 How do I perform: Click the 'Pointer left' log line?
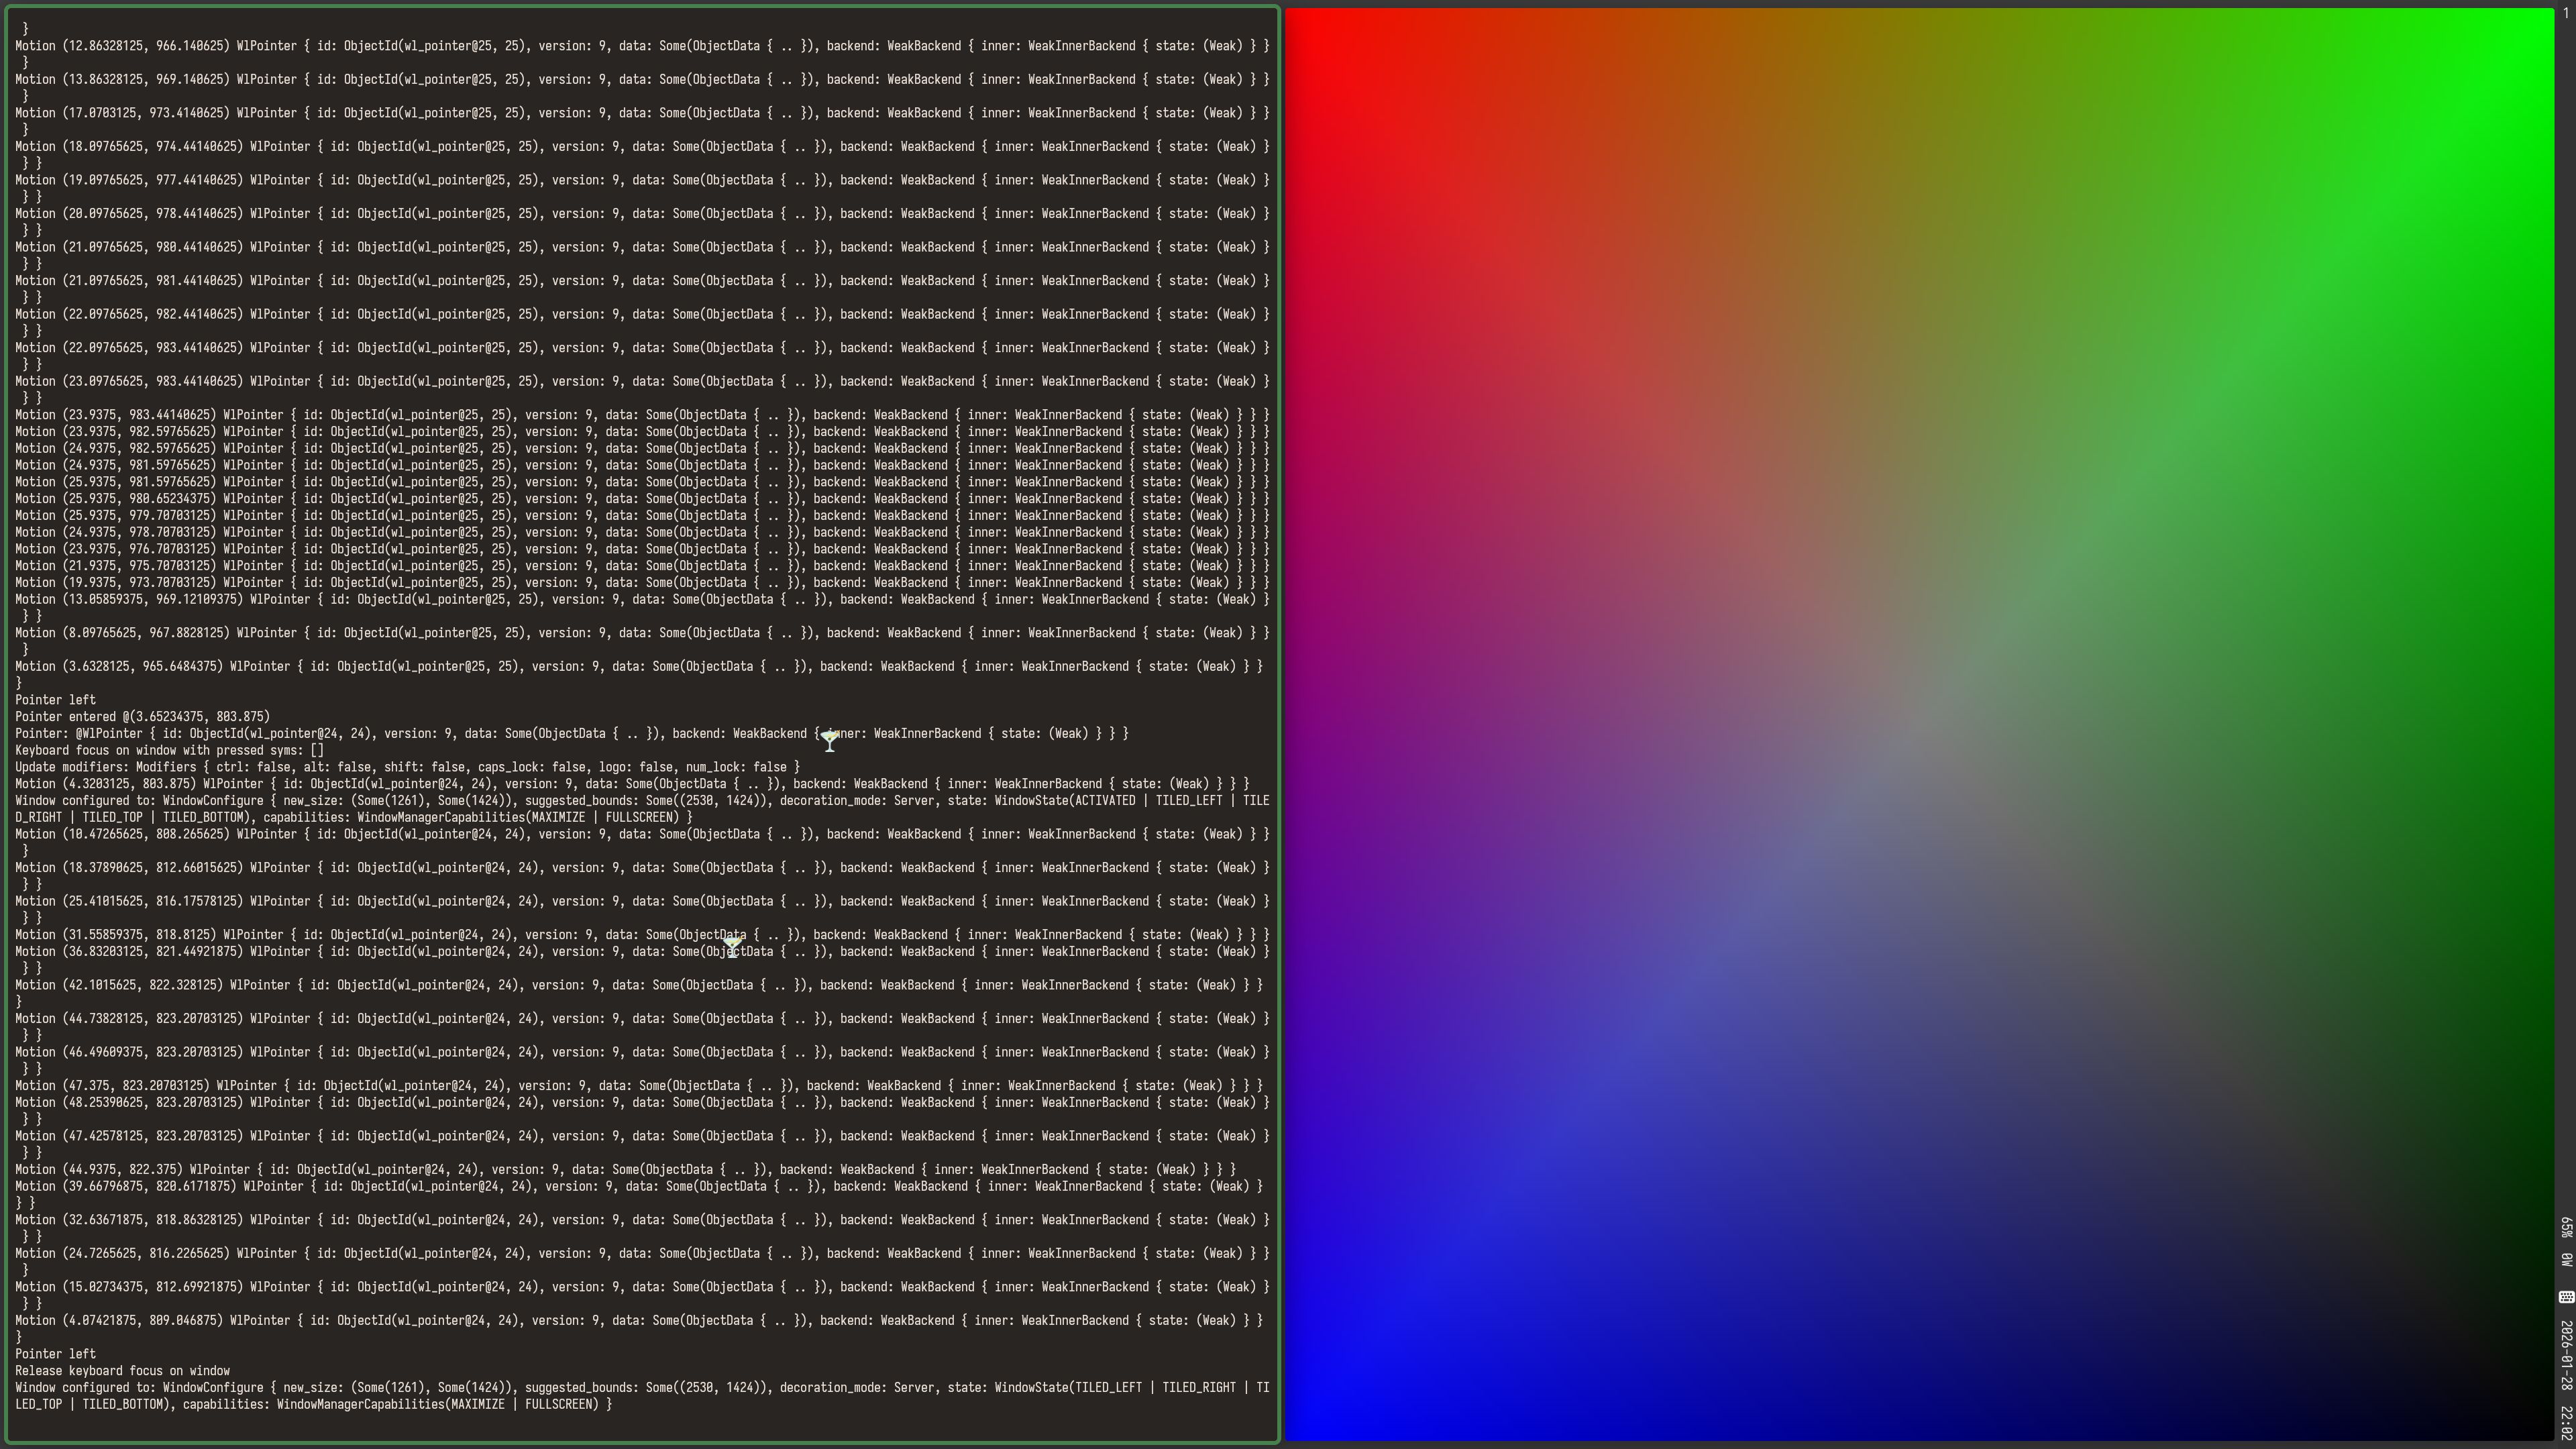(55, 699)
